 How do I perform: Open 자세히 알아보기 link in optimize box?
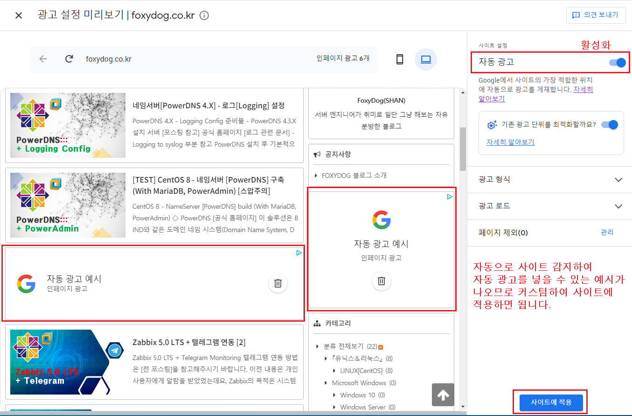click(510, 142)
